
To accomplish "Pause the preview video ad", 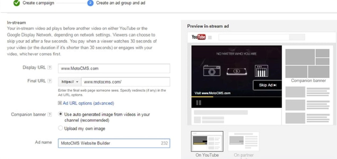I will (x=198, y=103).
